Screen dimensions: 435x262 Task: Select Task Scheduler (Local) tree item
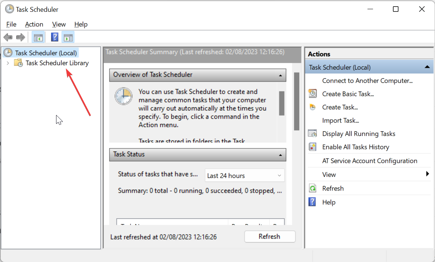click(x=46, y=53)
